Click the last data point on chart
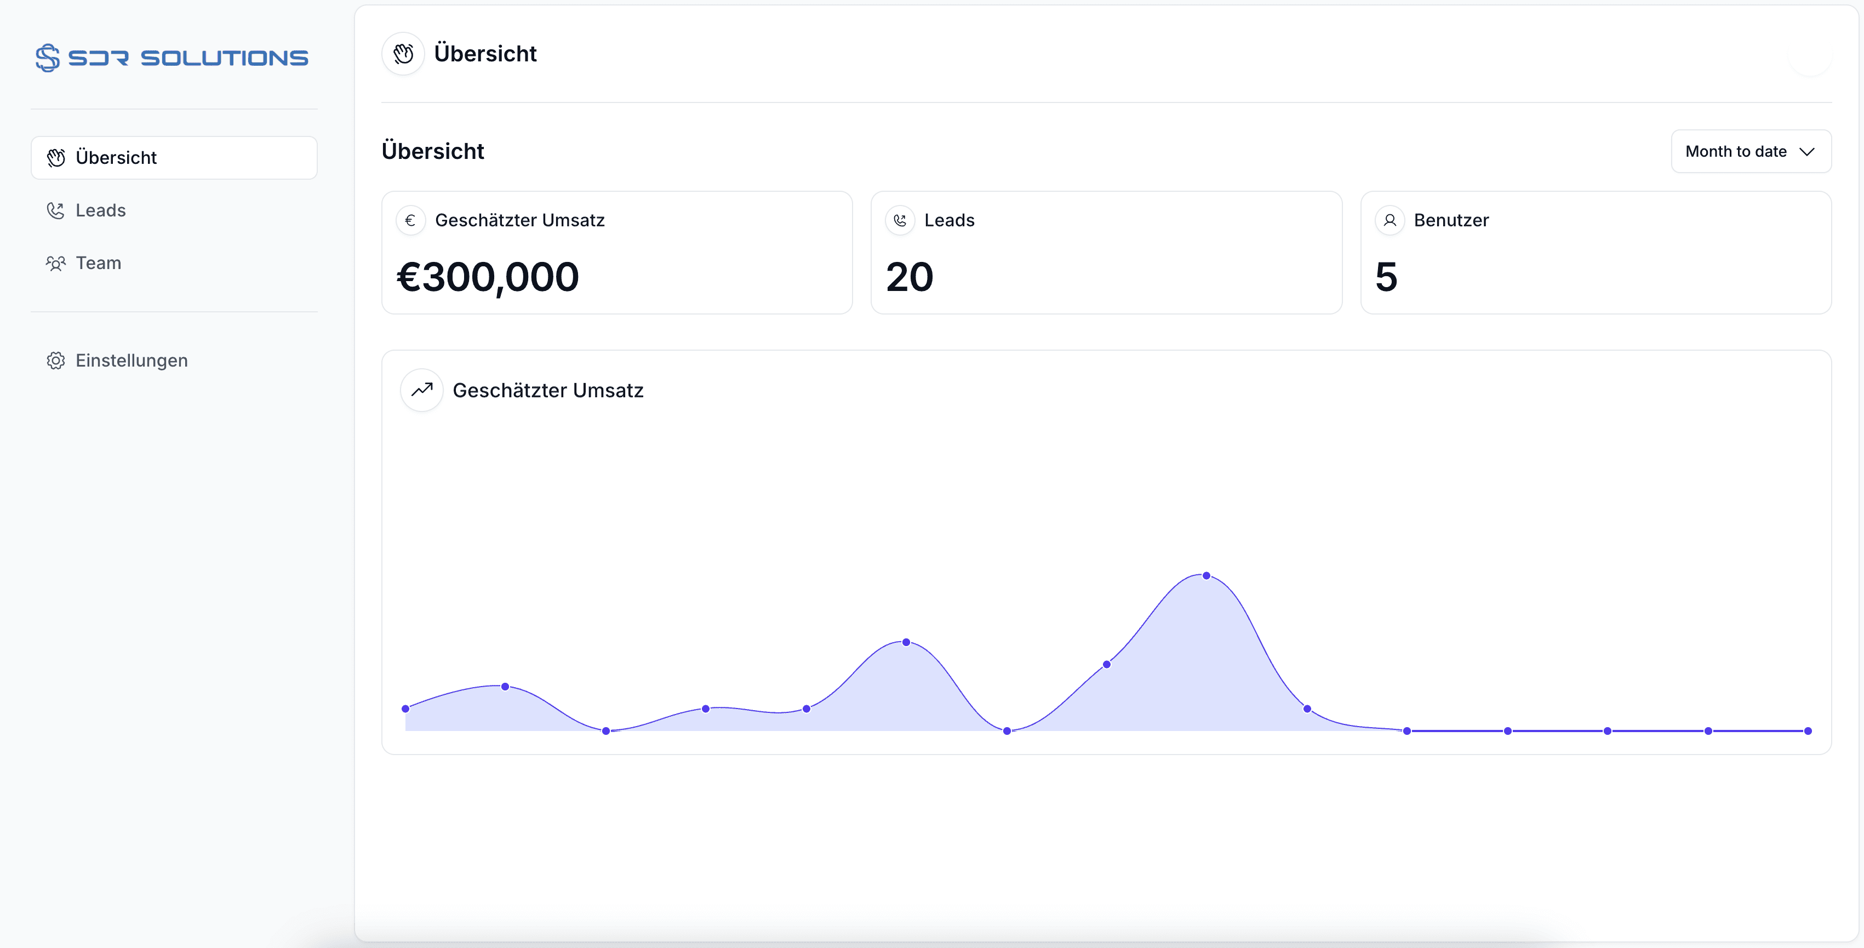The height and width of the screenshot is (948, 1864). (x=1808, y=731)
